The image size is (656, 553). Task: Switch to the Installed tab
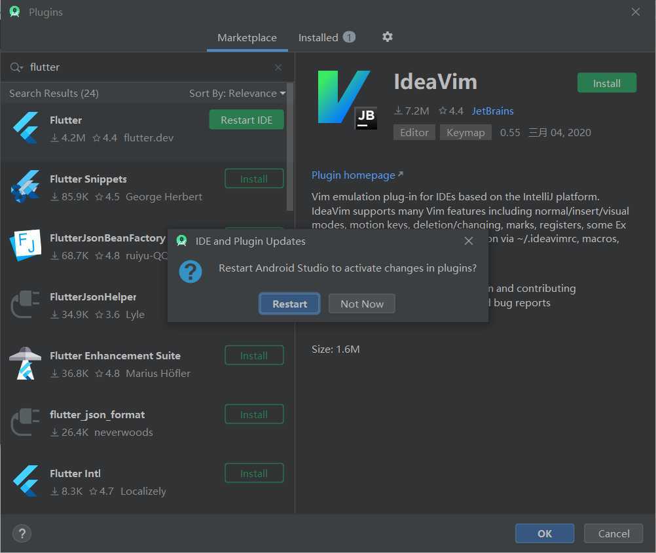pos(327,38)
